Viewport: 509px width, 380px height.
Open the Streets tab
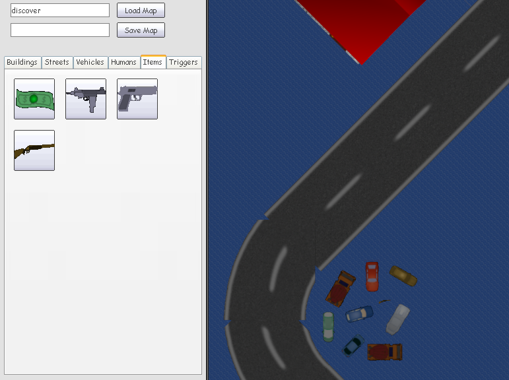tap(57, 62)
